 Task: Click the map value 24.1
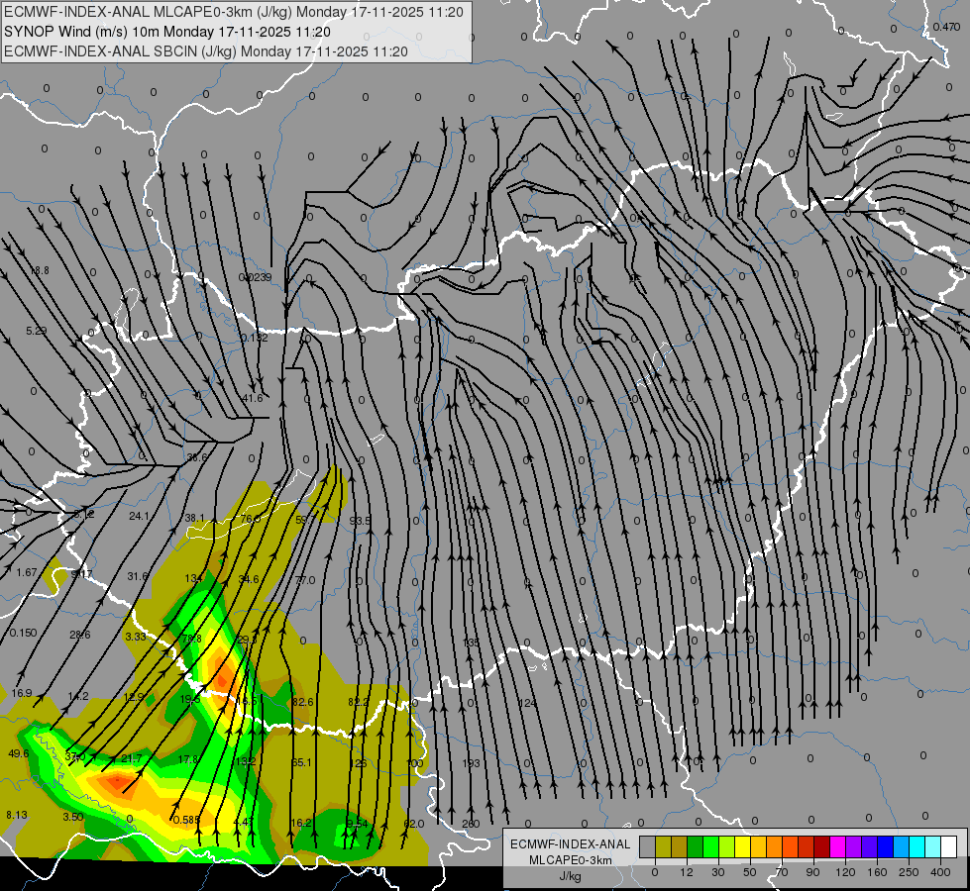(x=139, y=516)
